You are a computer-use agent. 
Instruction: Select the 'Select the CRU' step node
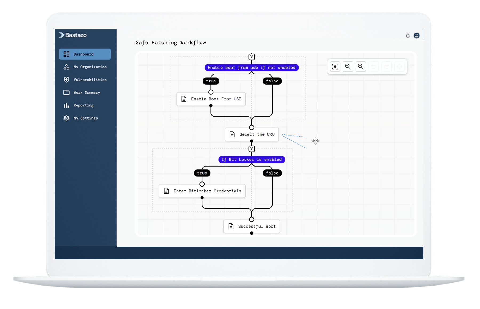(252, 134)
